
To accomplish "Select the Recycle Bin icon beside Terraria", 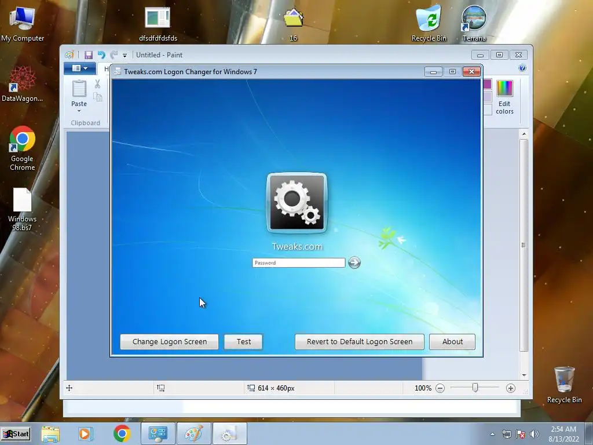I will (429, 24).
